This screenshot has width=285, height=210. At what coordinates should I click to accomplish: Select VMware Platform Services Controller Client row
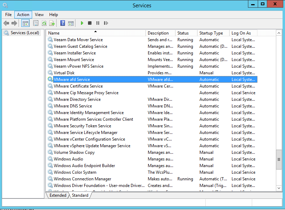(152, 119)
